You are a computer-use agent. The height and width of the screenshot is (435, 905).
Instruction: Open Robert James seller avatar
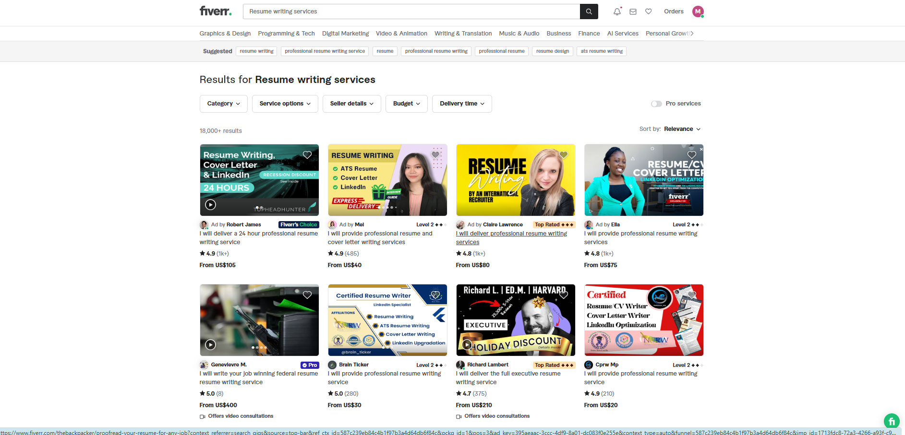204,224
